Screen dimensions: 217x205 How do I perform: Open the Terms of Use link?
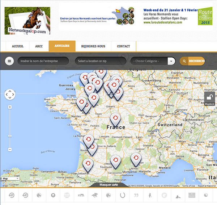[x=188, y=186]
